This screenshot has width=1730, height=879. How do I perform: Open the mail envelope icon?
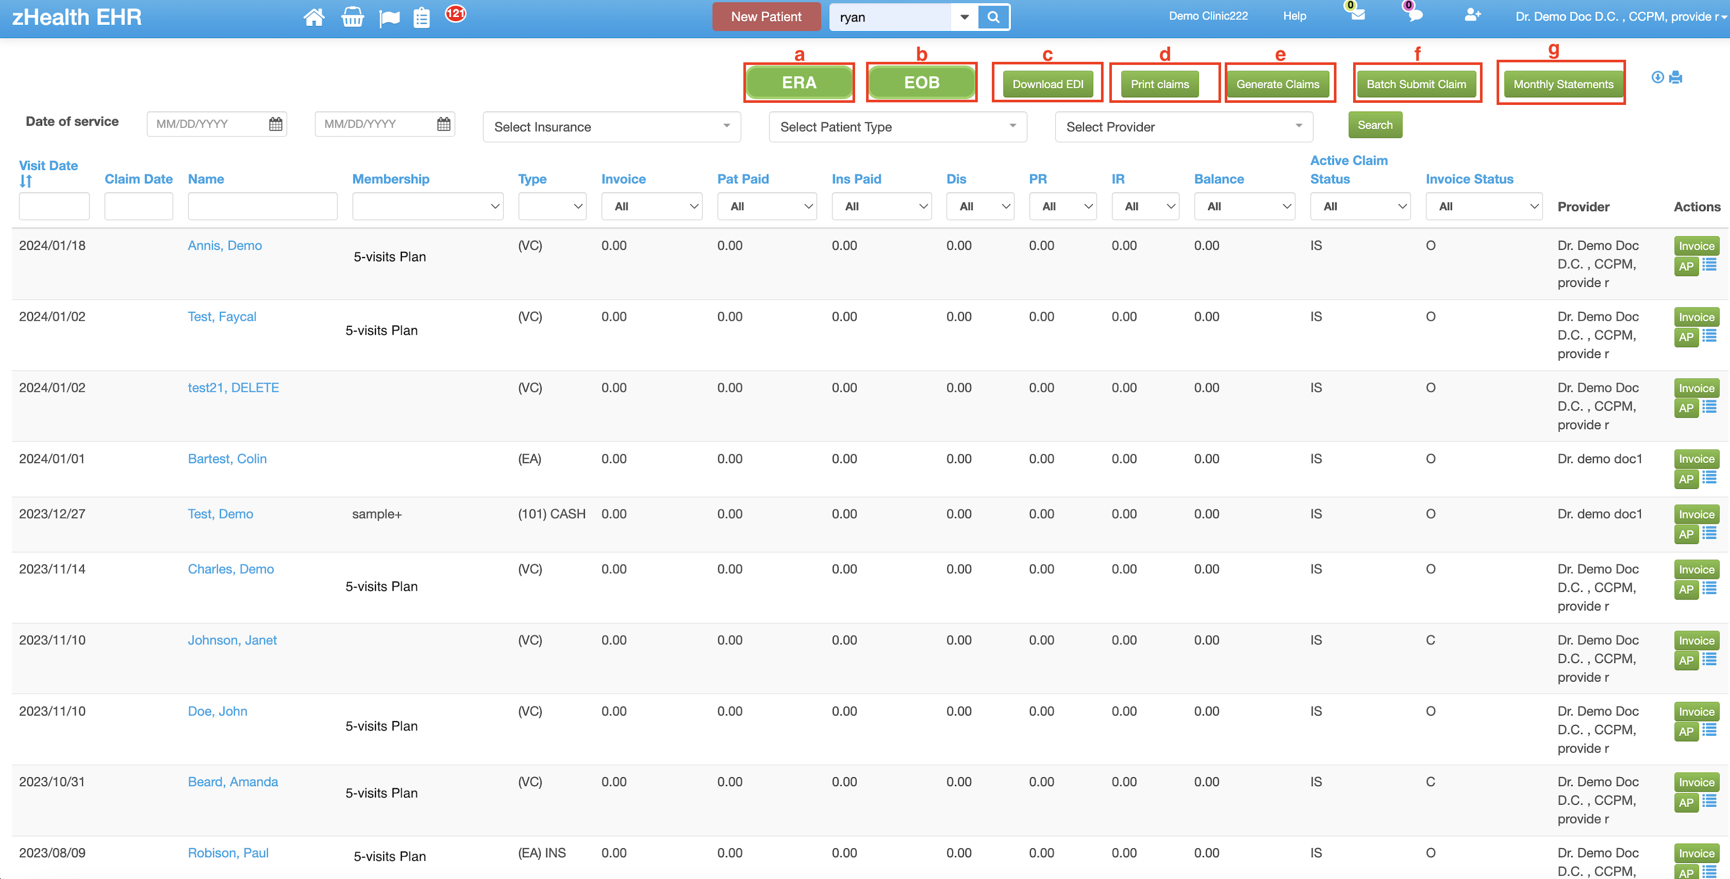[1358, 15]
